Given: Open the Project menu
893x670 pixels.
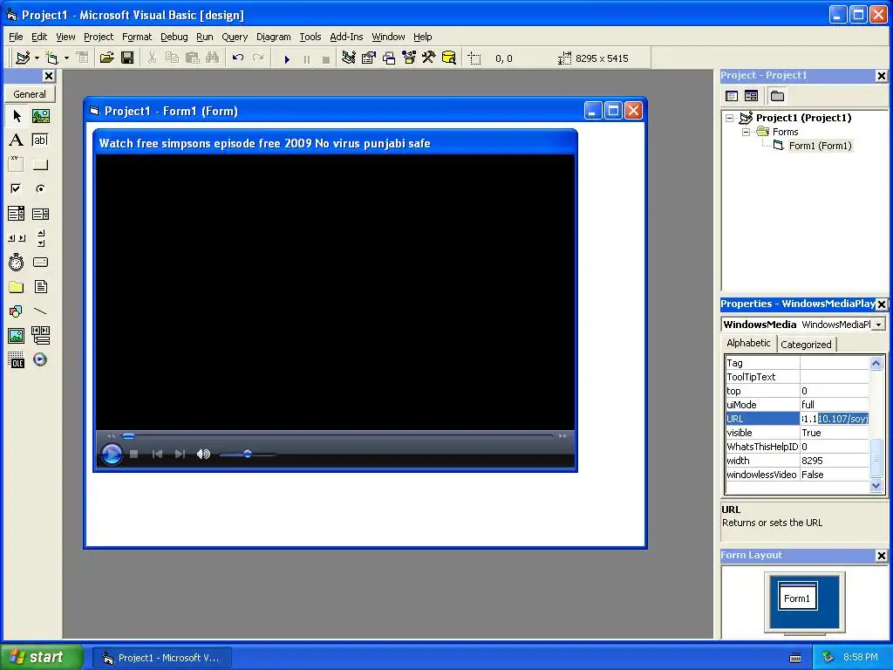Looking at the screenshot, I should tap(99, 37).
